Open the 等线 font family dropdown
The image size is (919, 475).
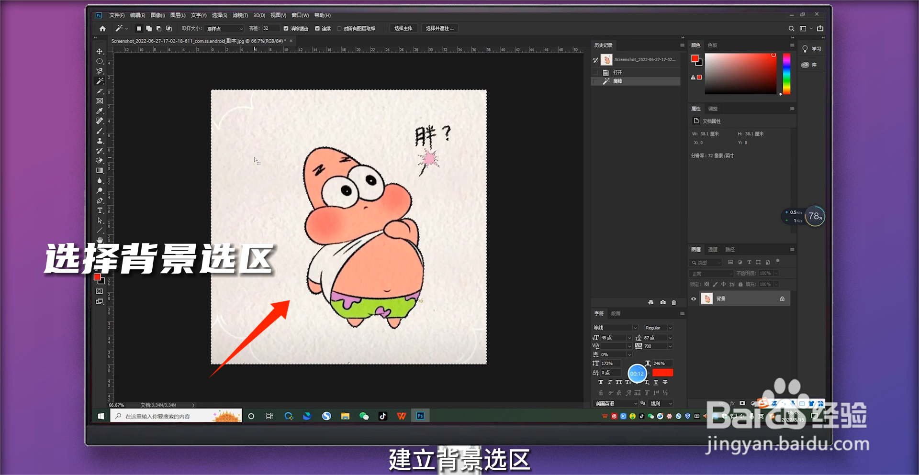pos(615,328)
